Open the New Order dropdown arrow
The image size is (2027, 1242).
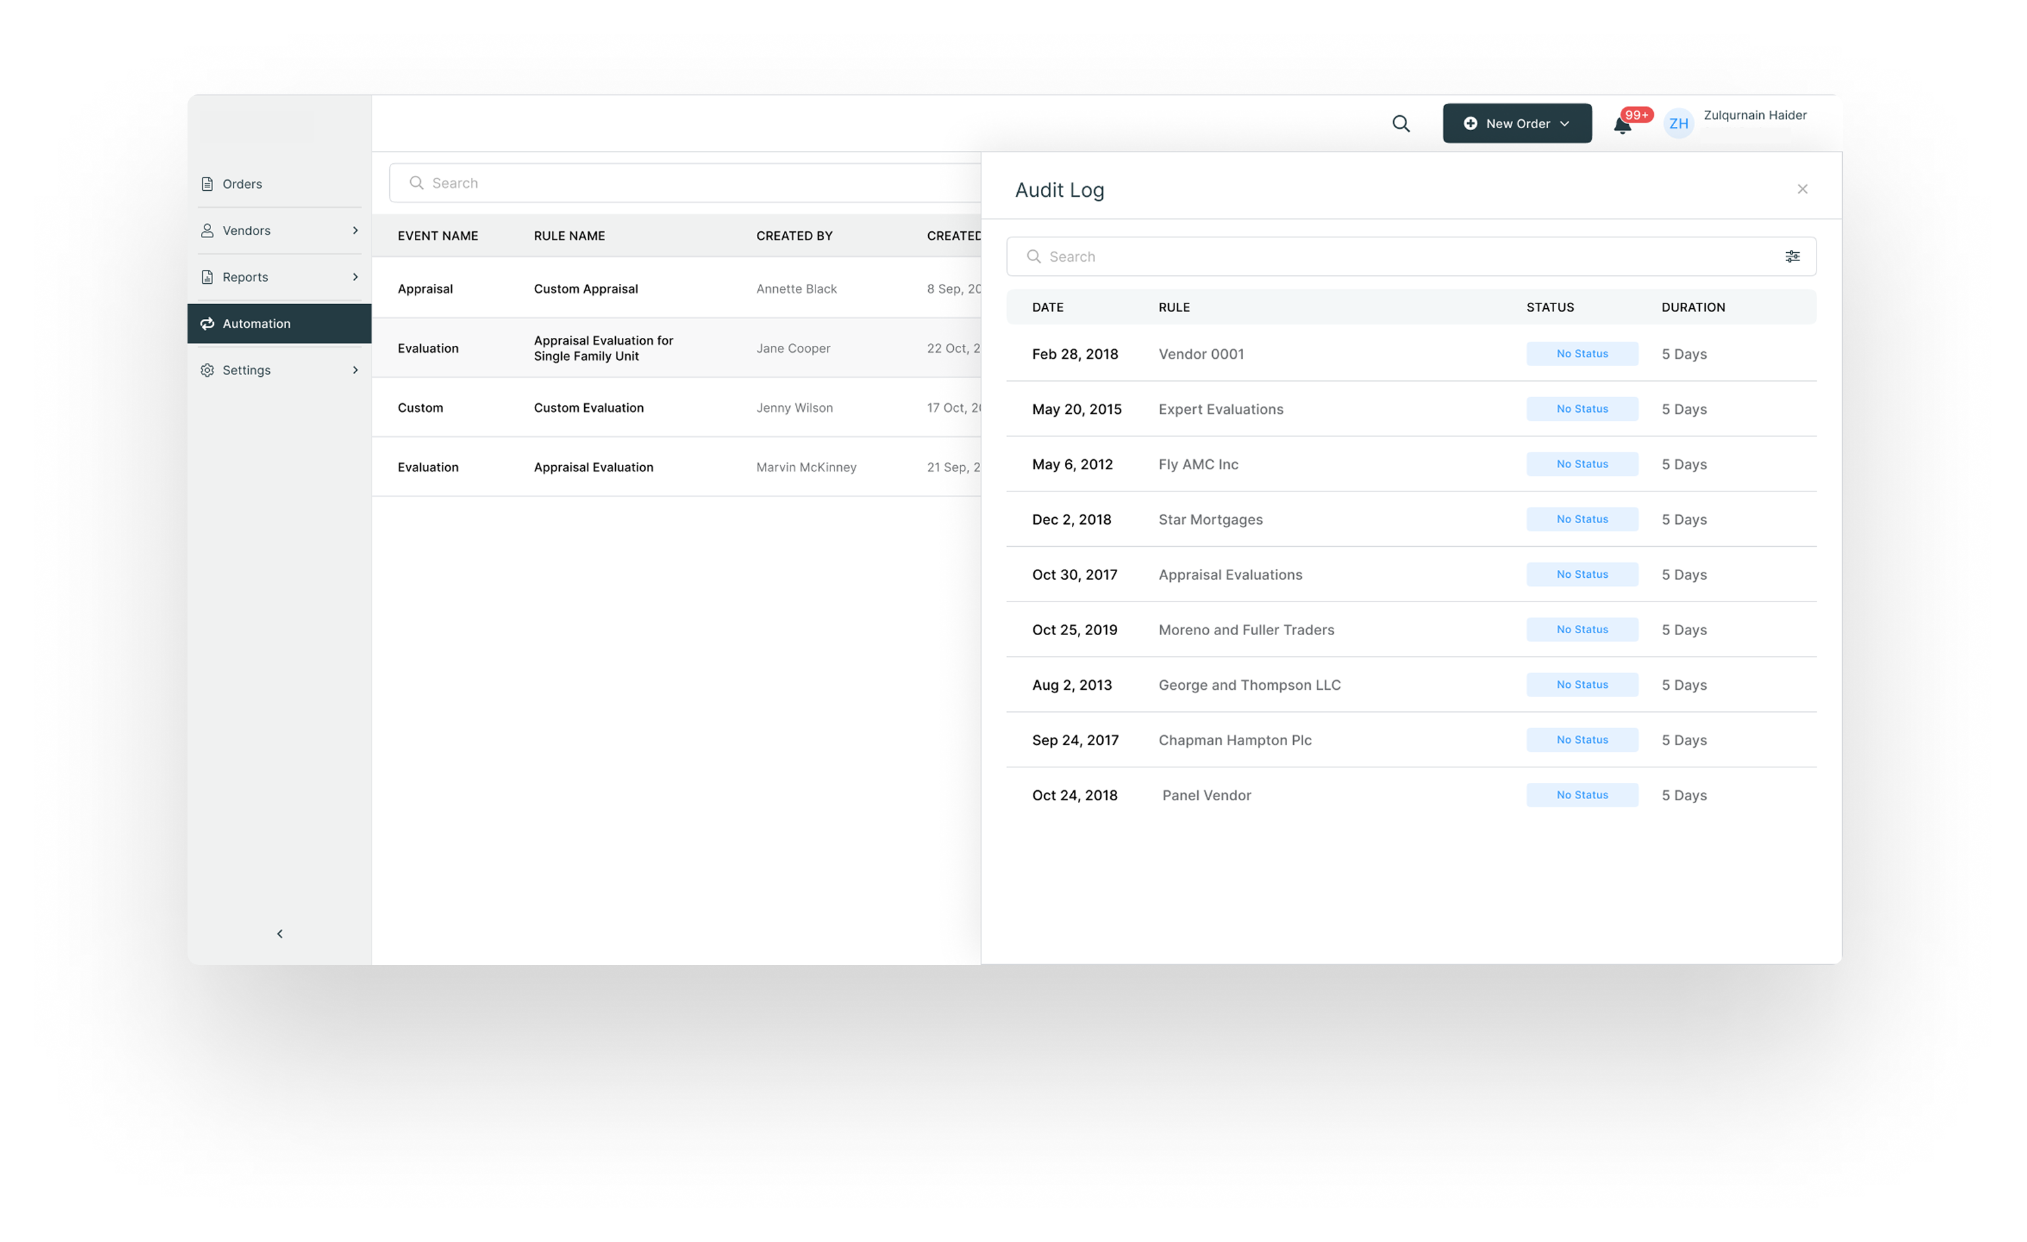click(x=1565, y=123)
